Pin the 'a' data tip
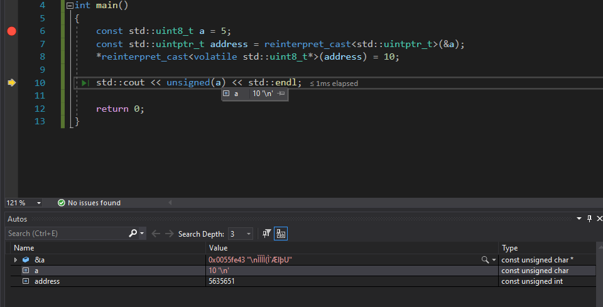The width and height of the screenshot is (603, 307). (281, 94)
